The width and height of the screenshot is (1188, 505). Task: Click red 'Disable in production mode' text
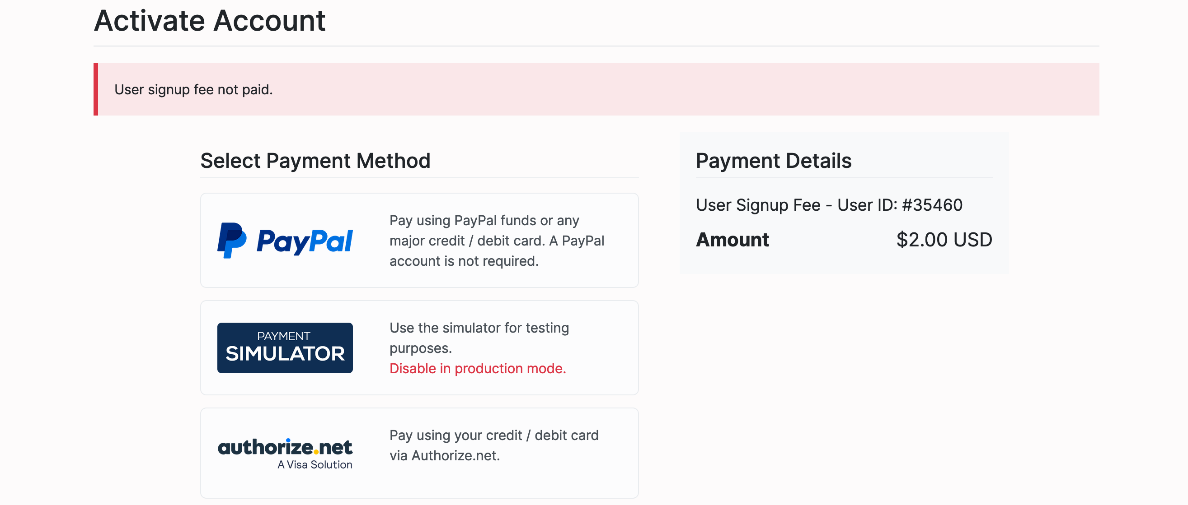(x=477, y=369)
